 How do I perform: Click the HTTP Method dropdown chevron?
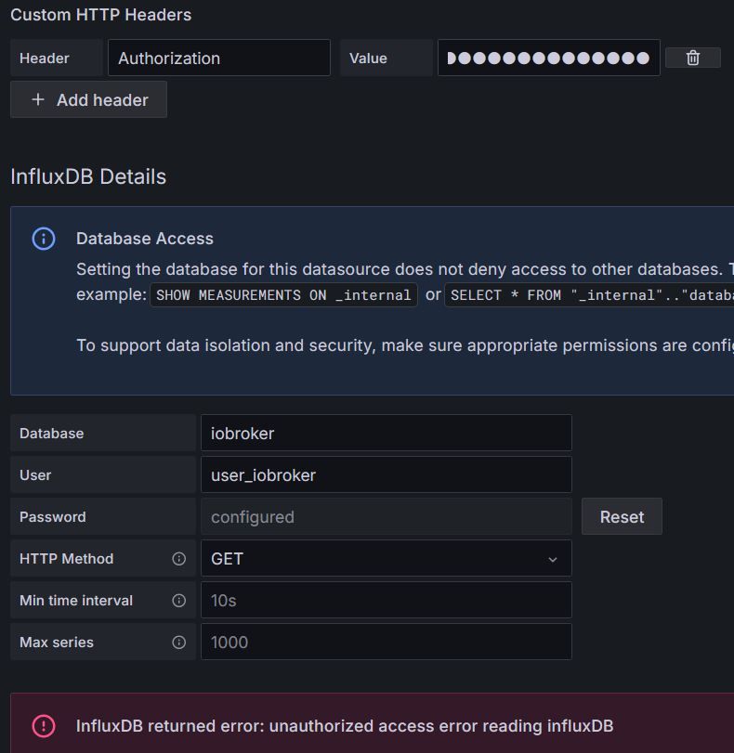(553, 559)
